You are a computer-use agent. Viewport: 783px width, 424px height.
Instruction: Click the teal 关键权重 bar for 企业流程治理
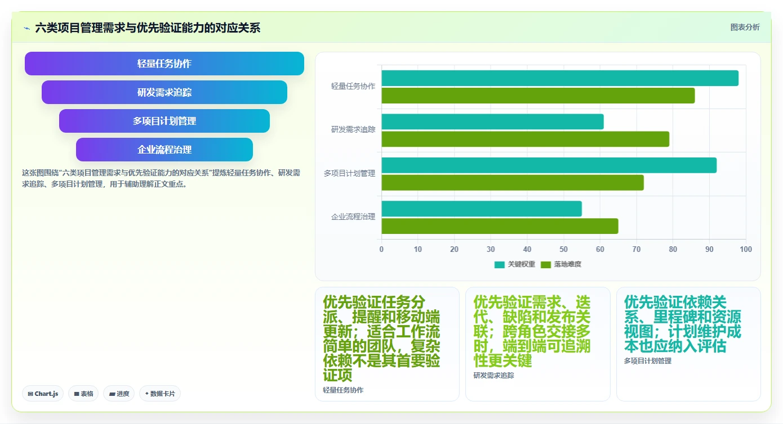tap(482, 209)
